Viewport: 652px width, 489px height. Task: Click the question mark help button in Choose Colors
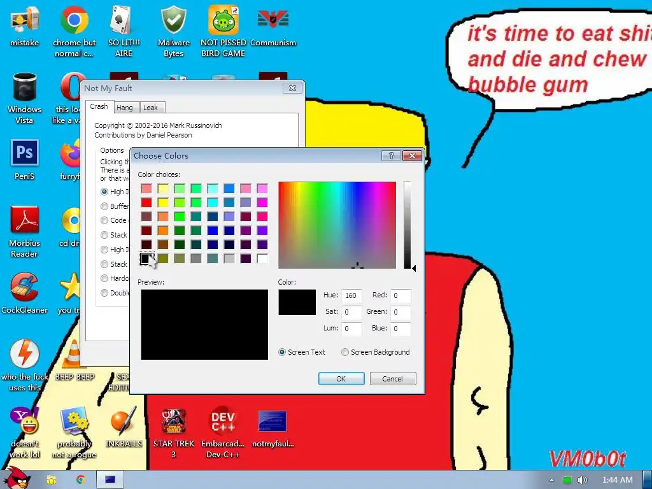[x=391, y=155]
